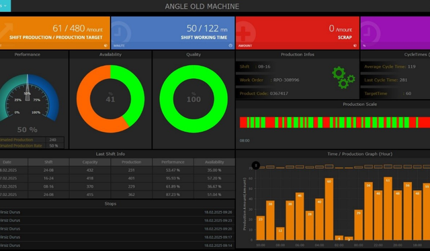Sort by the Availability column header

214,162
